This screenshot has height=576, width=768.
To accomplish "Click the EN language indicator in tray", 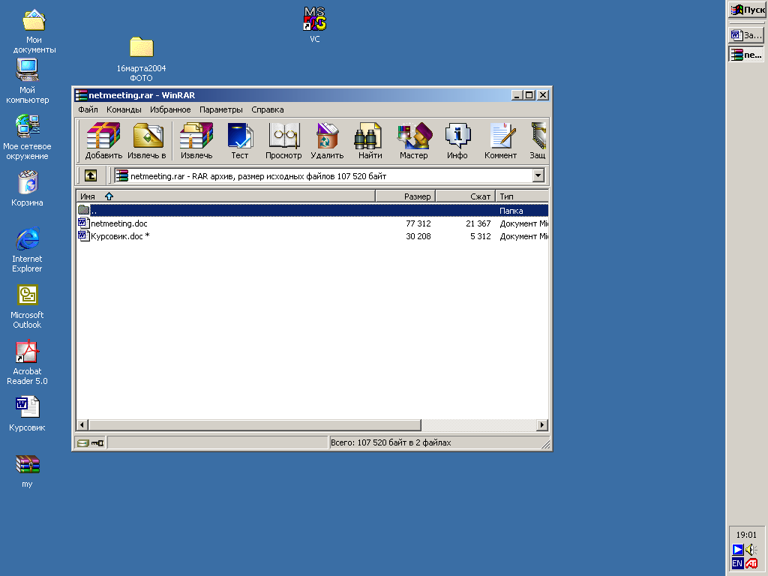I will pos(737,563).
